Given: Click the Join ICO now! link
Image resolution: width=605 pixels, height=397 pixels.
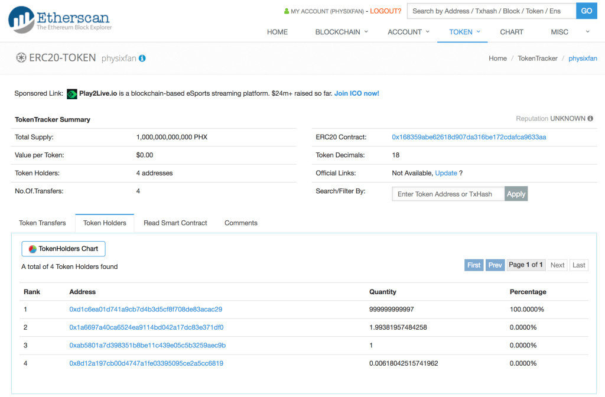Looking at the screenshot, I should click(x=356, y=93).
